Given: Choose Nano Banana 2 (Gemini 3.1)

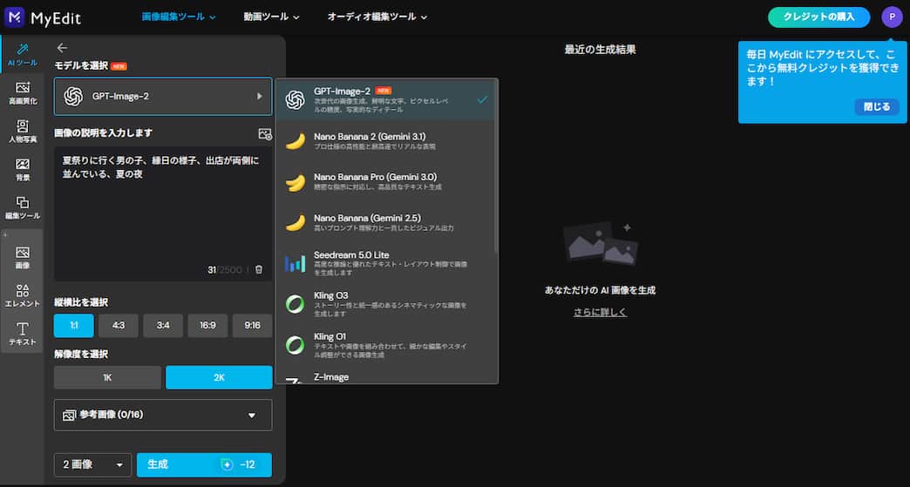Looking at the screenshot, I should [385, 141].
